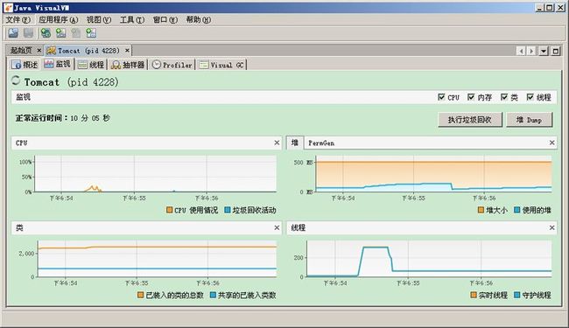This screenshot has height=328, width=569.
Task: Click the orange 已装入的类的总数 legend swatch
Action: [x=140, y=295]
